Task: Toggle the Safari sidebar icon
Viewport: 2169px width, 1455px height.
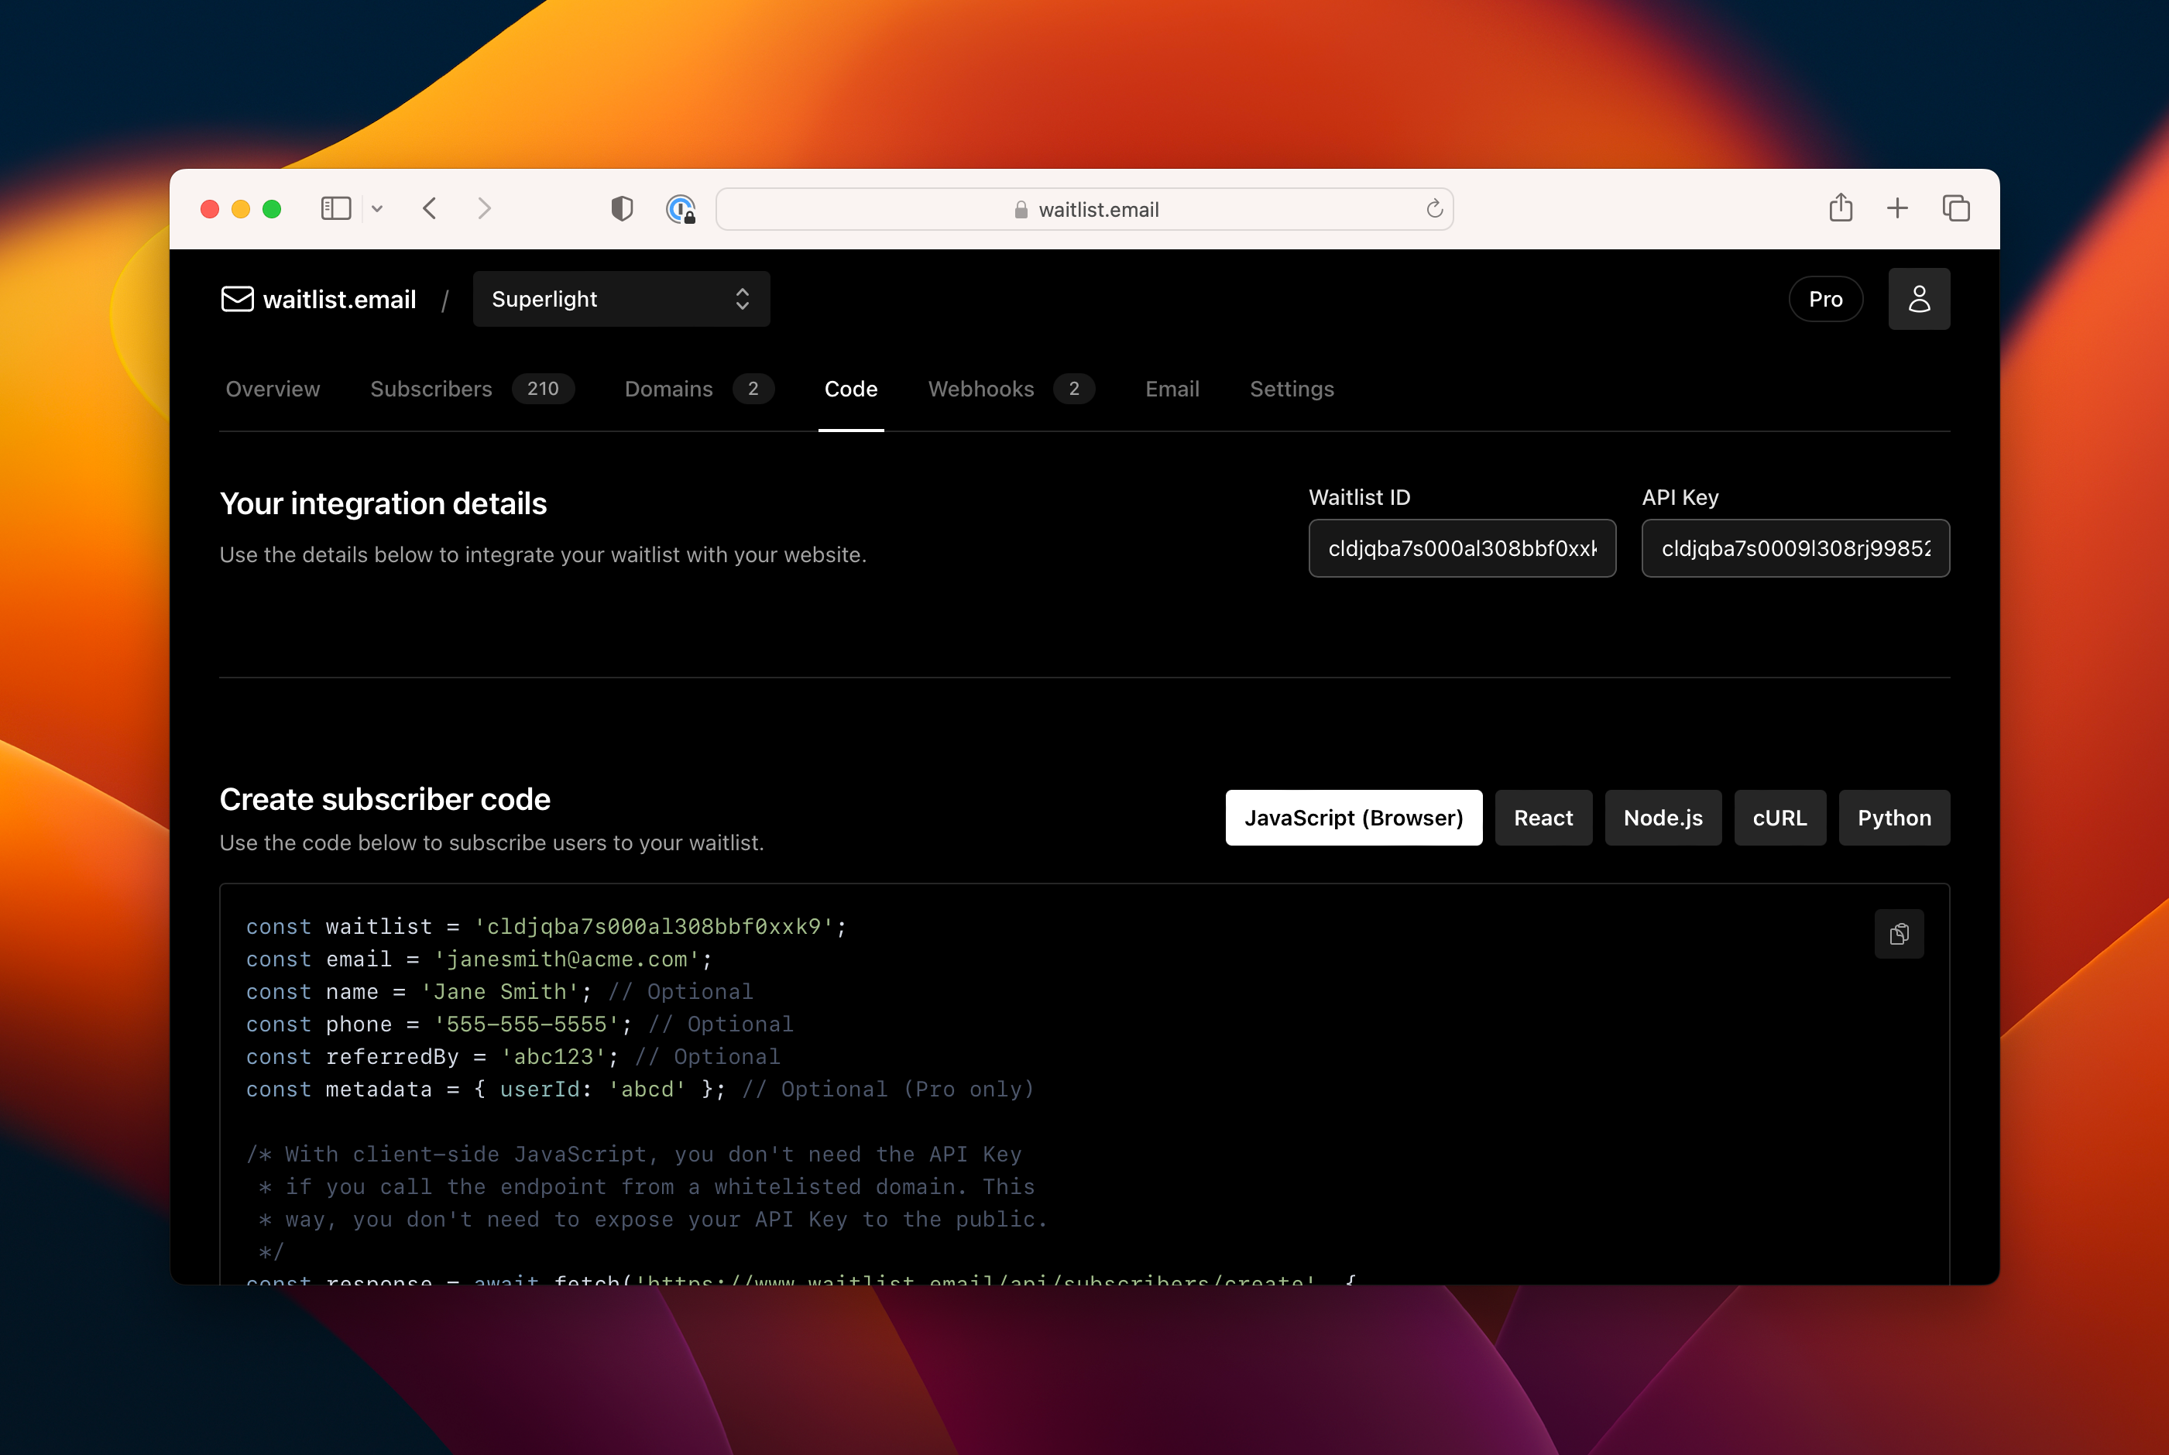Action: [x=336, y=209]
